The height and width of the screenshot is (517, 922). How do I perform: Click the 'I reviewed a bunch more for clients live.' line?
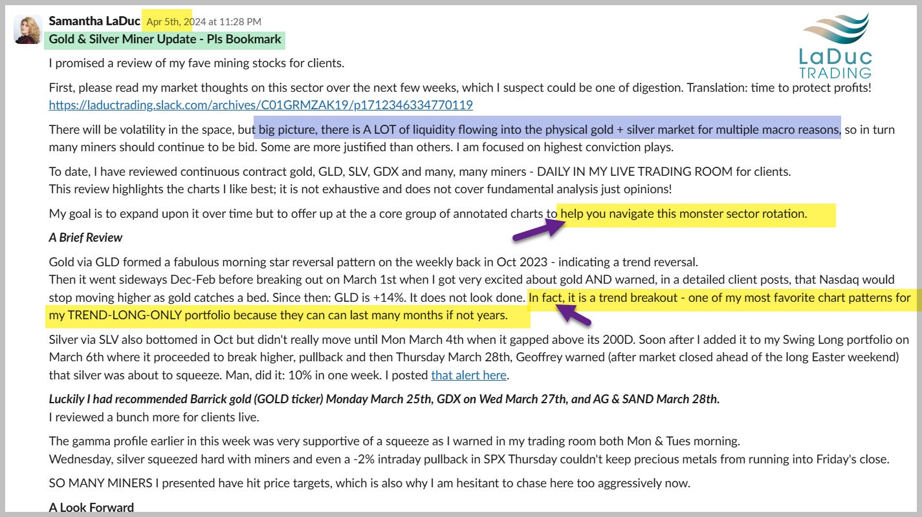(x=154, y=417)
